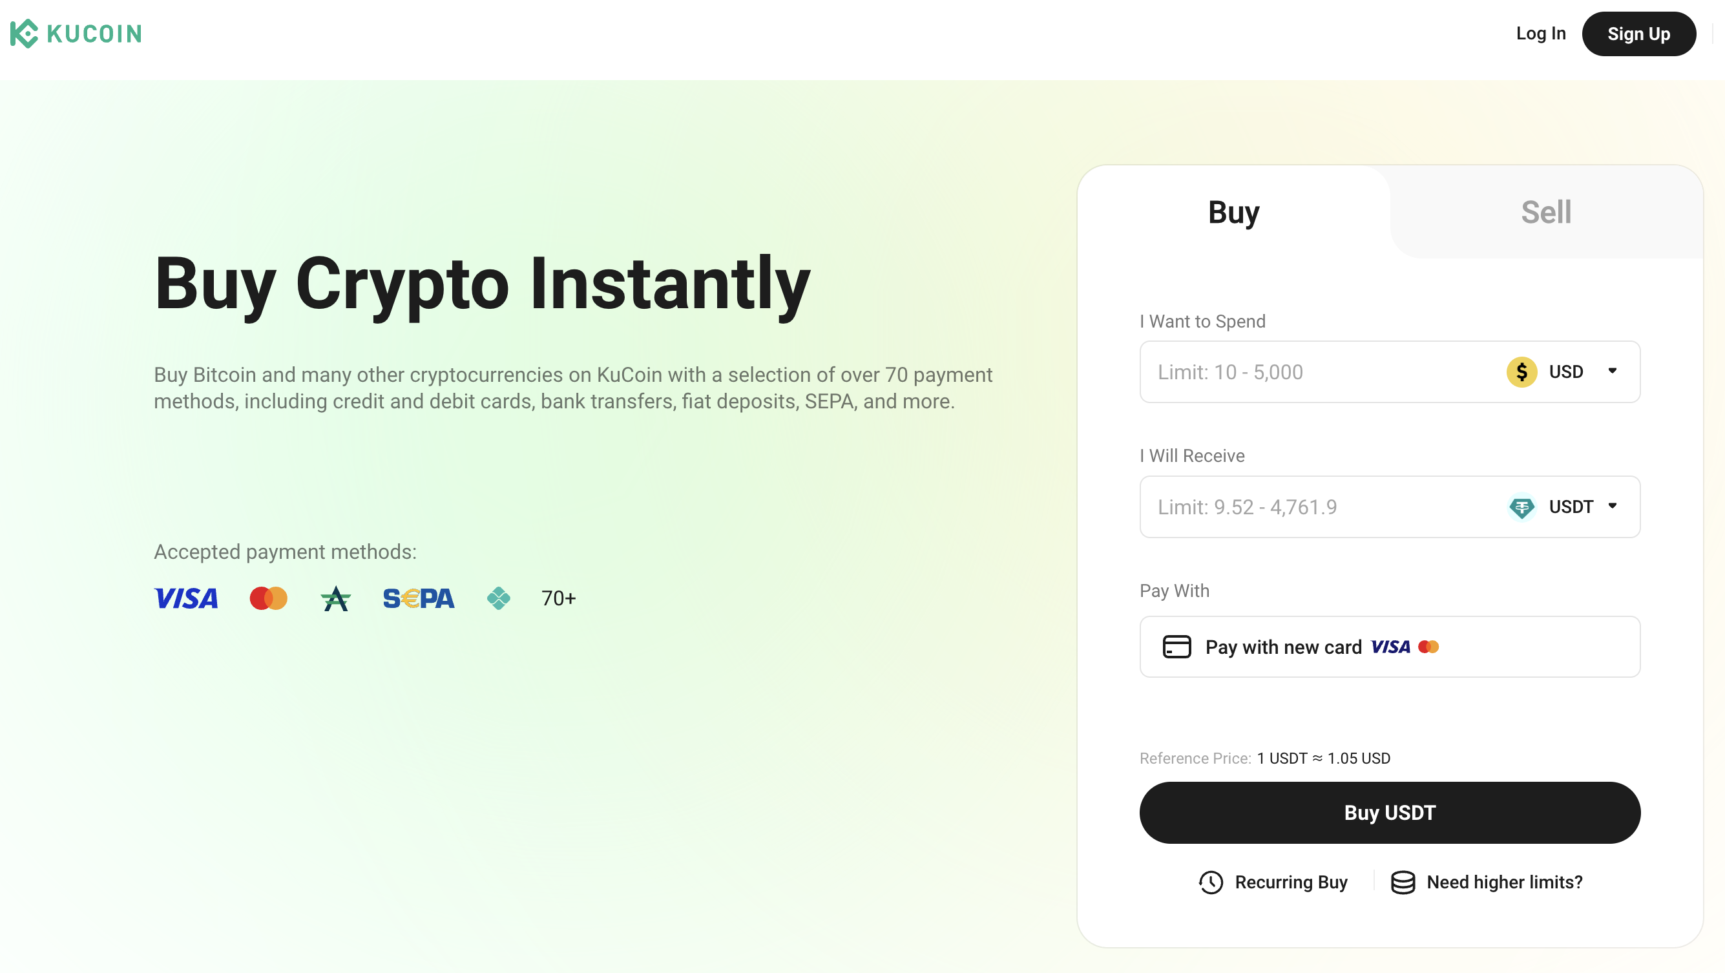
Task: Click the green star-A payment logo
Action: click(x=335, y=598)
